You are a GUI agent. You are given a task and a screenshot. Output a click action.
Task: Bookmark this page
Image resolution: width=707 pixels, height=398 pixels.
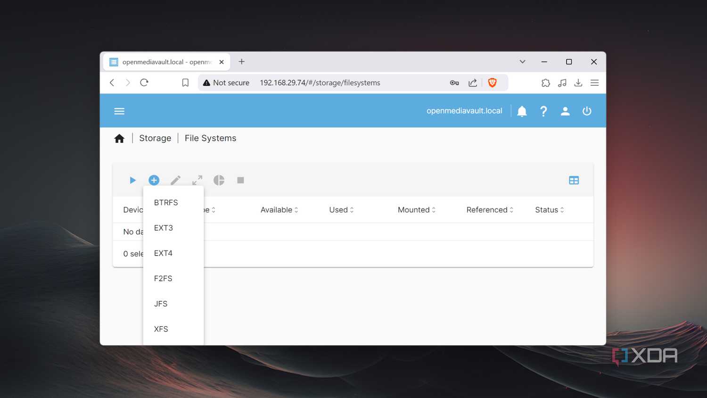click(185, 83)
